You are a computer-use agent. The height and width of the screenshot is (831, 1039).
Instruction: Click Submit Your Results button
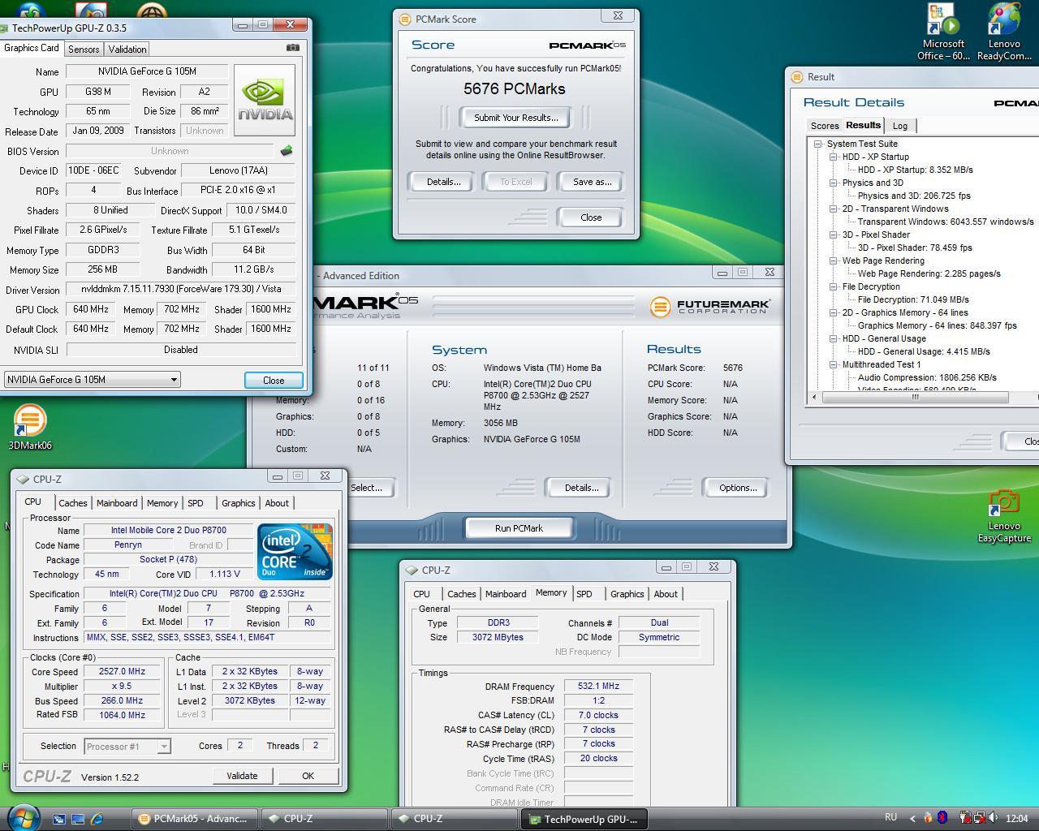(x=516, y=118)
